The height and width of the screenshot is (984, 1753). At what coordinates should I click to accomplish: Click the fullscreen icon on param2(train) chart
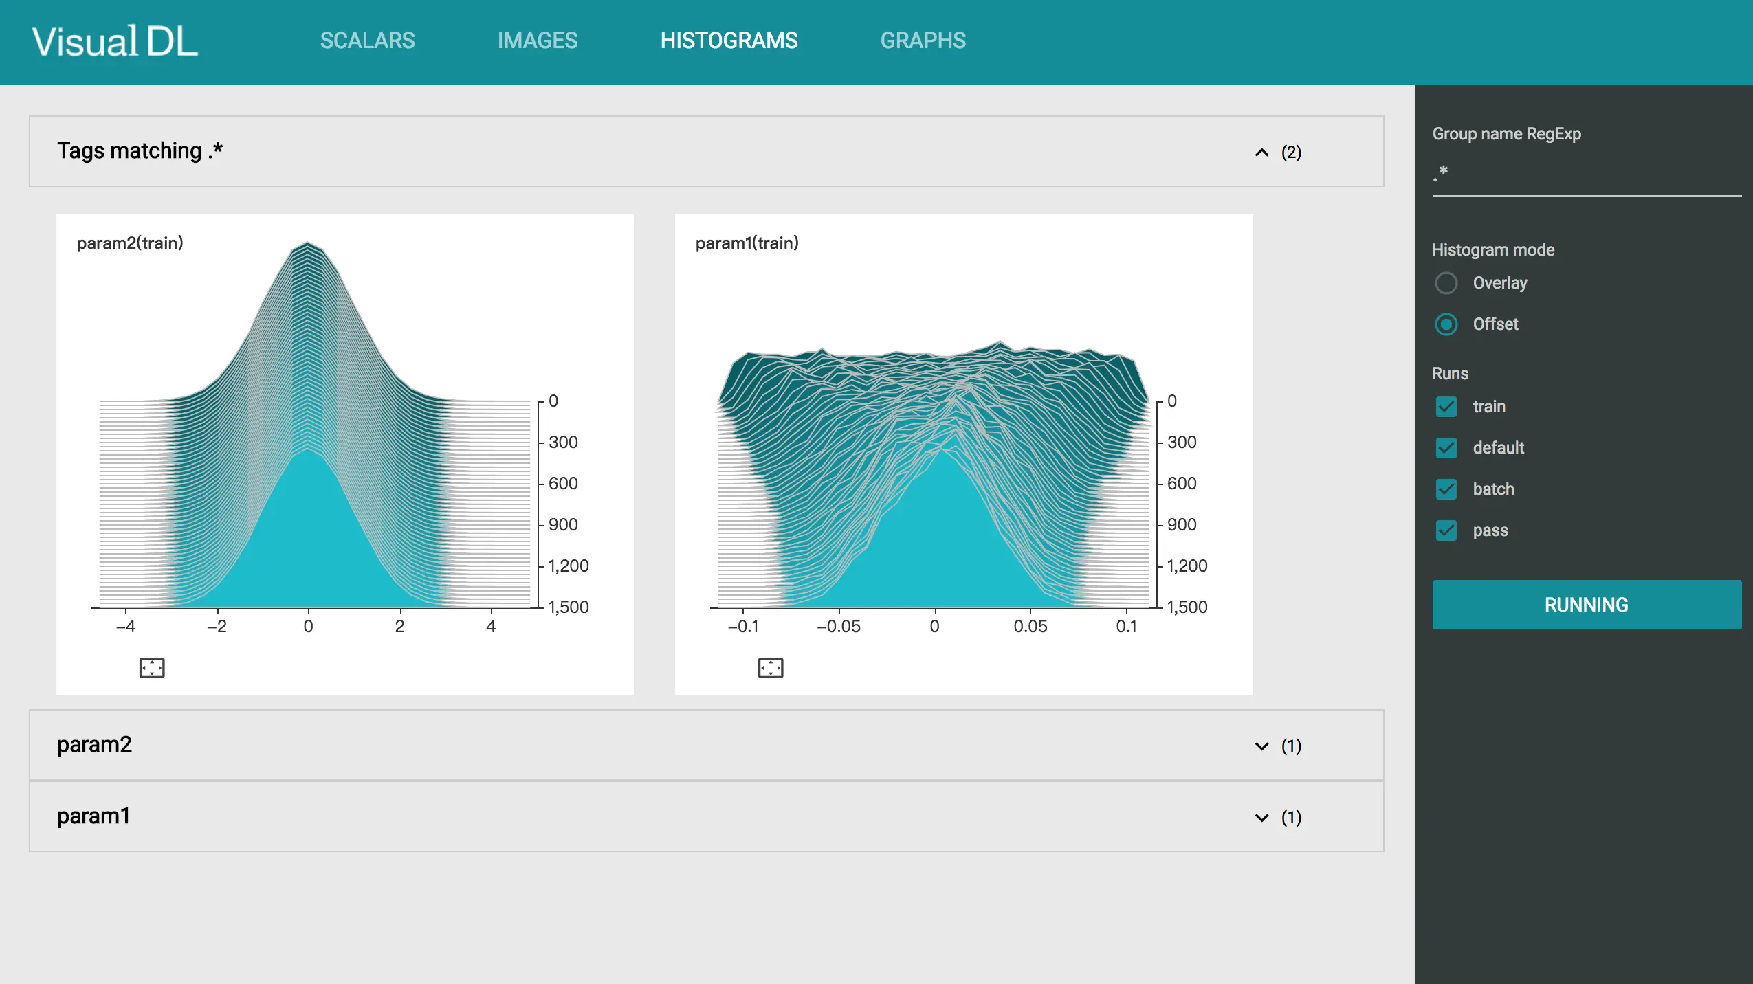point(152,668)
